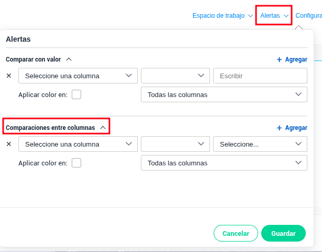Save alerts with Guardar

[x=283, y=233]
